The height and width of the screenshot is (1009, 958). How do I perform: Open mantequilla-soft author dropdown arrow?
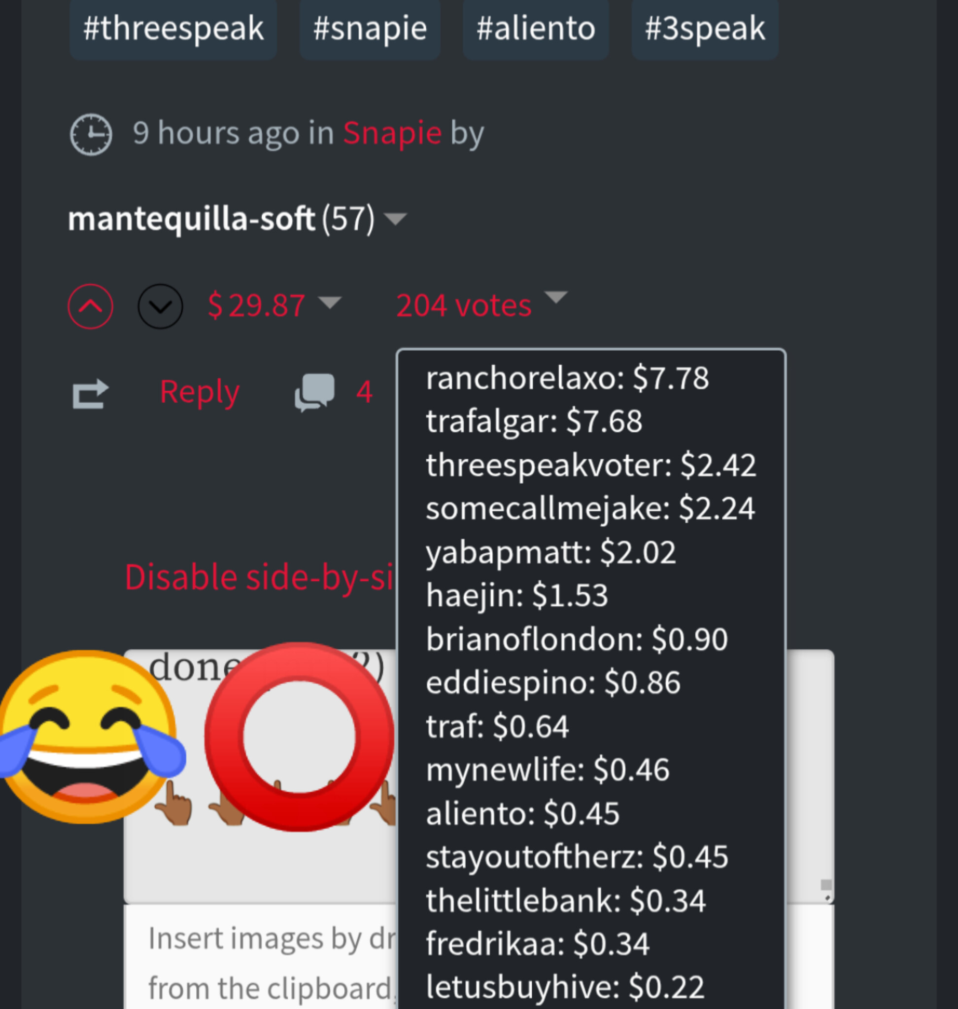click(x=395, y=219)
